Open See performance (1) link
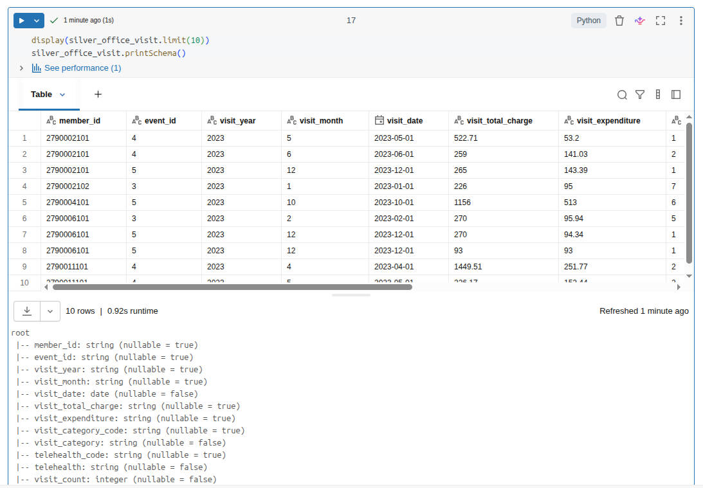Screen dimensions: 703x488 coord(82,68)
